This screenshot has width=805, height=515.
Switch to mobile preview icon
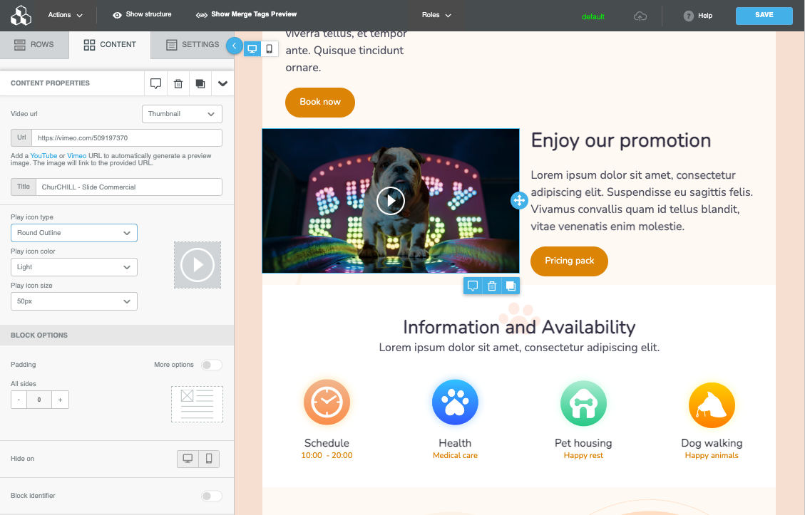270,48
